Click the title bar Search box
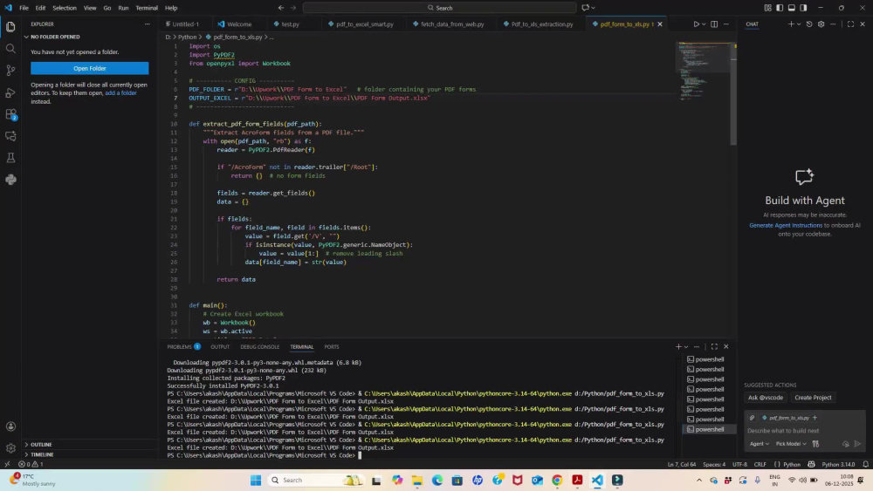Image resolution: width=873 pixels, height=491 pixels. pos(440,8)
